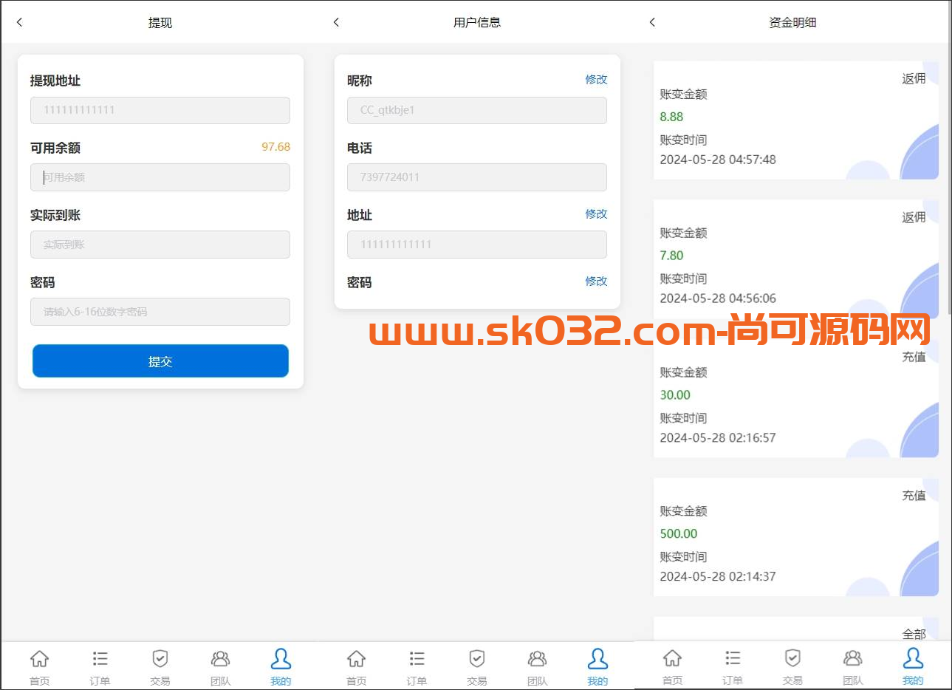
Task: Click the 全部 label at list bottom
Action: tap(914, 635)
